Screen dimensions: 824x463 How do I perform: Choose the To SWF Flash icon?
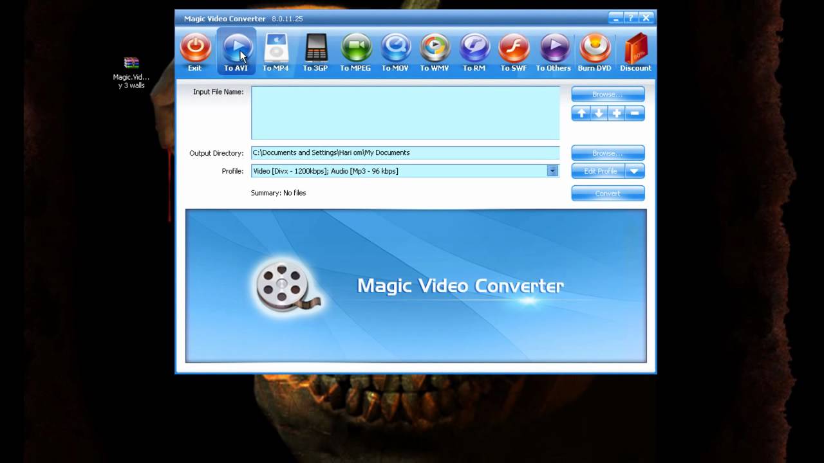(x=514, y=51)
